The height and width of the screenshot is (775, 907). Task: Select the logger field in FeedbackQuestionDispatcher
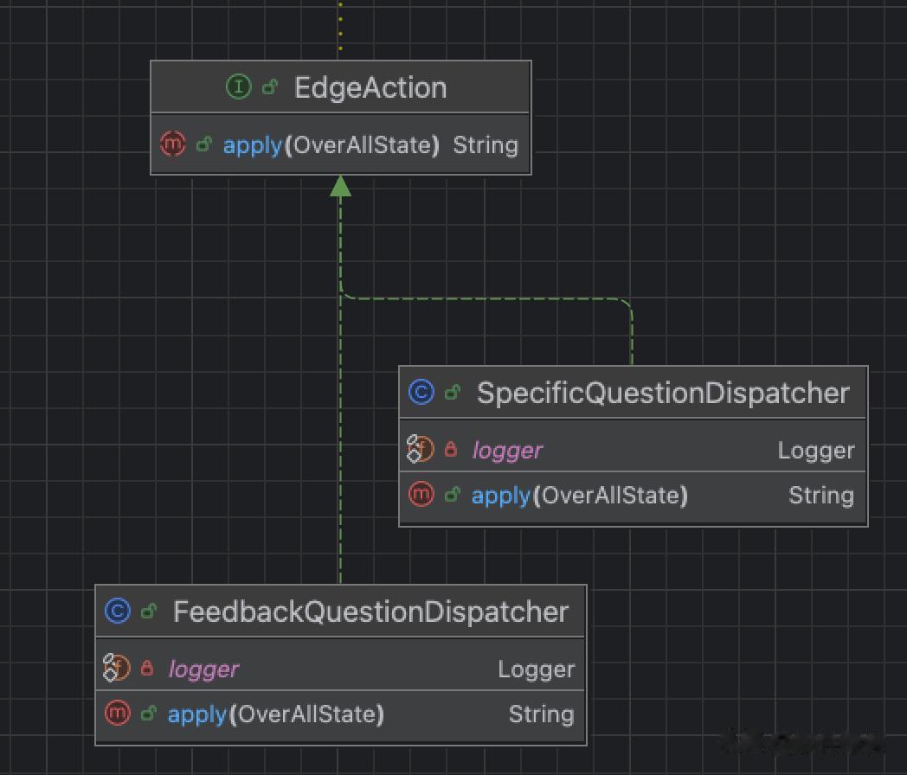click(203, 669)
